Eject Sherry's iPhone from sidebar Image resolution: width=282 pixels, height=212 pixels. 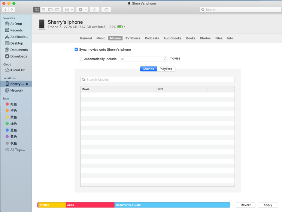tap(27, 84)
